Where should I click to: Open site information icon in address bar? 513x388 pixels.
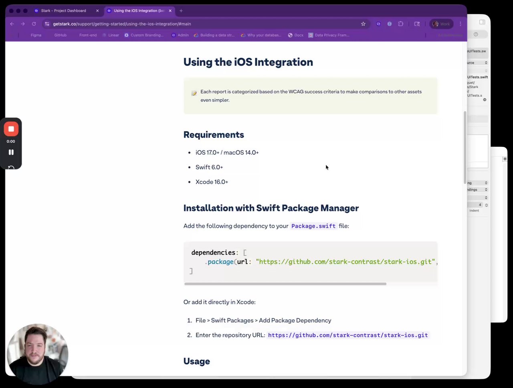47,24
